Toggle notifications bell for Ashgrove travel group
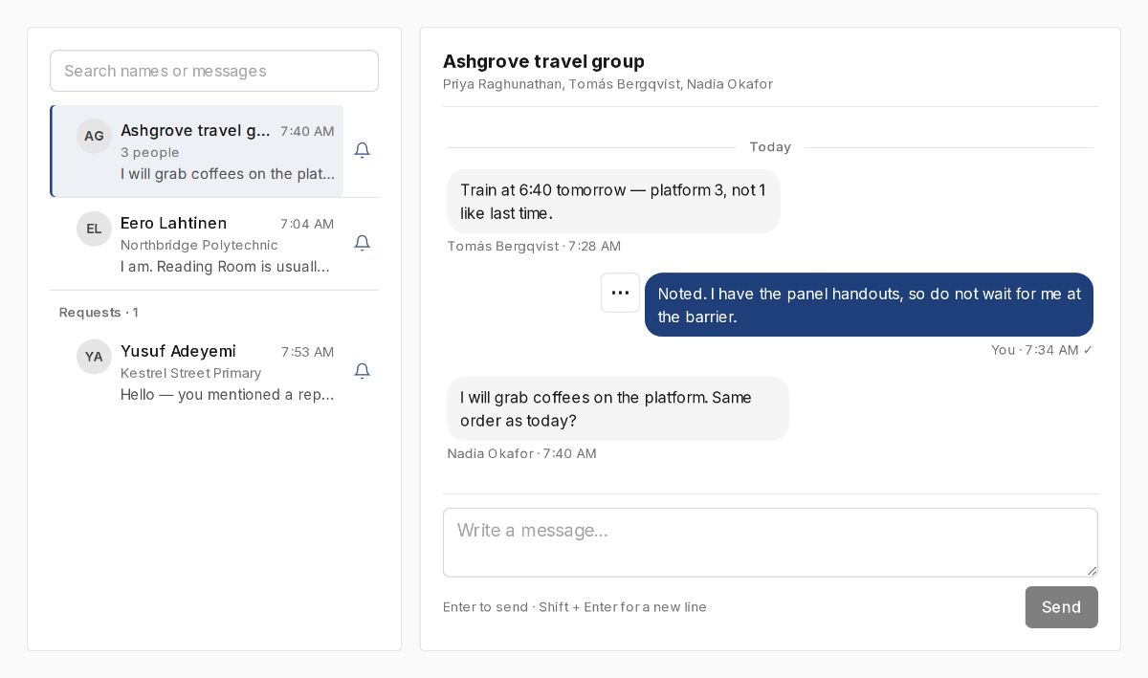The width and height of the screenshot is (1148, 678). pos(362,150)
